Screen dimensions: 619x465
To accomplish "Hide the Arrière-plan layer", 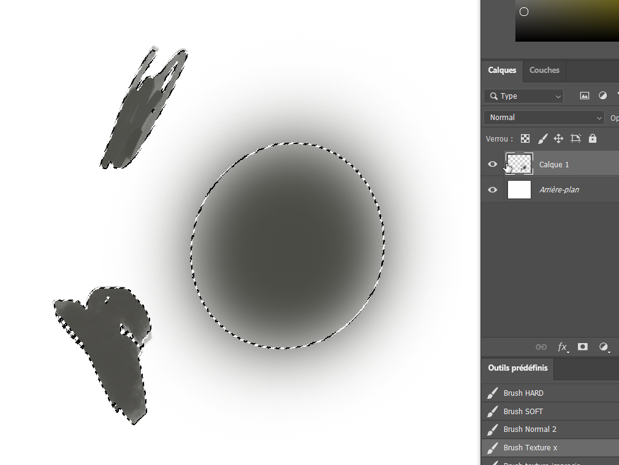I will pyautogui.click(x=492, y=190).
